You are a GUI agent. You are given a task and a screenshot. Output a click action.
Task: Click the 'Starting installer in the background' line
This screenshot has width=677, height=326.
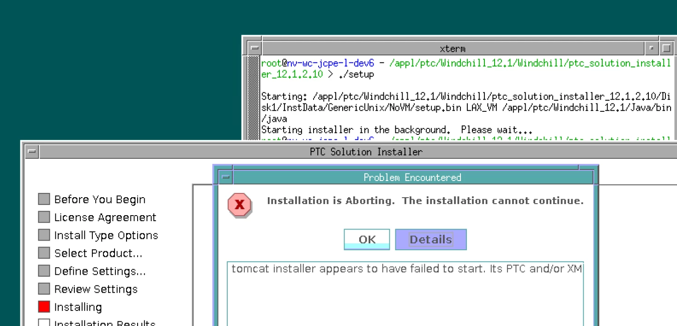click(397, 130)
